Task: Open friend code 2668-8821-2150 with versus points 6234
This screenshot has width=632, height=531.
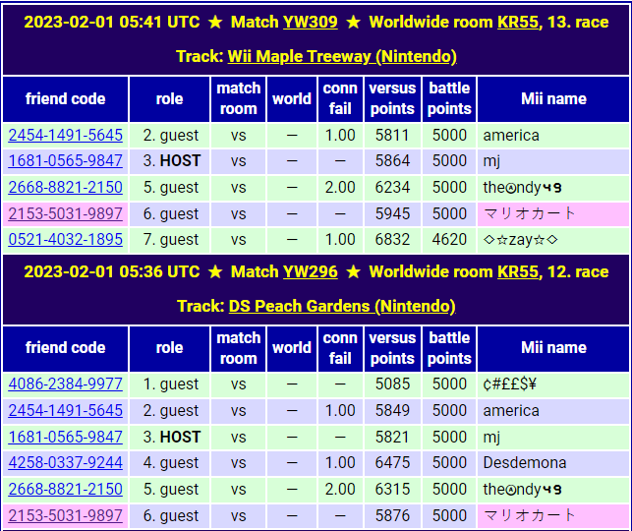Action: pos(65,187)
